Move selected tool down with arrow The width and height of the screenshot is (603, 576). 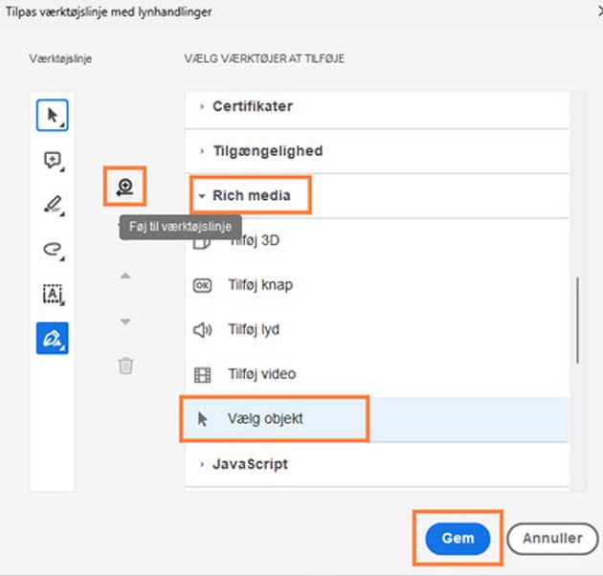point(124,321)
